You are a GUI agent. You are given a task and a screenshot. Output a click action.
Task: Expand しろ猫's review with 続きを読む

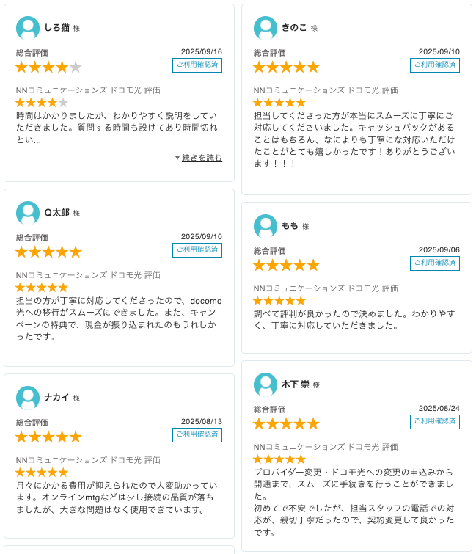[x=201, y=158]
